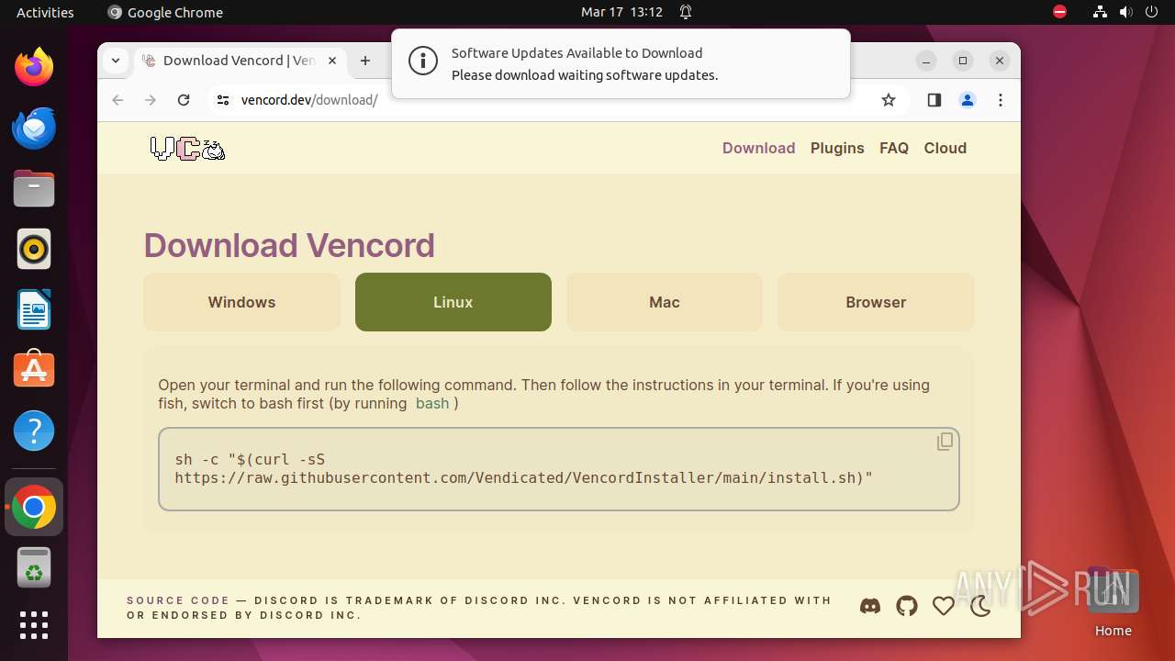Open the Cloud nav link
1175x661 pixels.
[946, 148]
